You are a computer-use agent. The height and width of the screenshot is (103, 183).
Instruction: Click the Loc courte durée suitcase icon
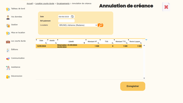[8, 42]
